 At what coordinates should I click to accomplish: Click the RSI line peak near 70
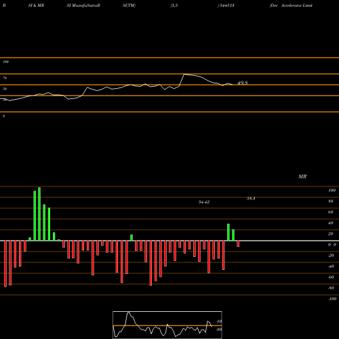click(x=184, y=74)
